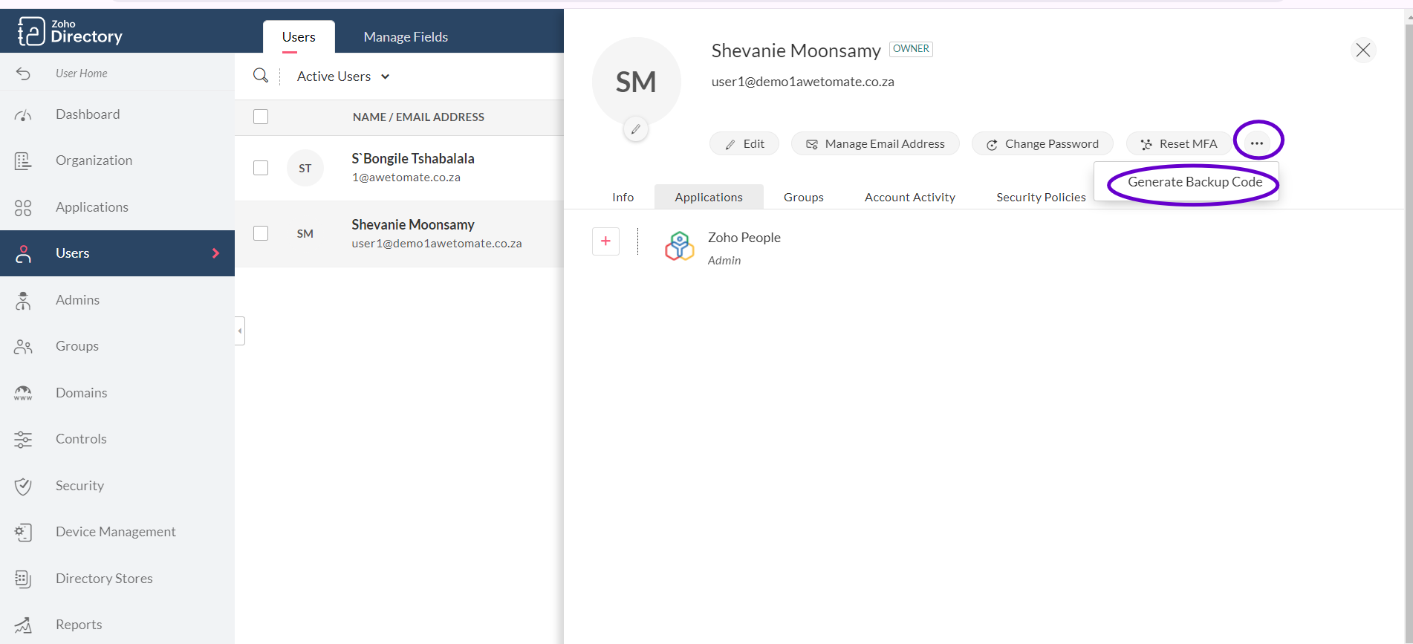Open the Active Users filter dropdown
Screen dimensions: 1413x644
tap(342, 77)
